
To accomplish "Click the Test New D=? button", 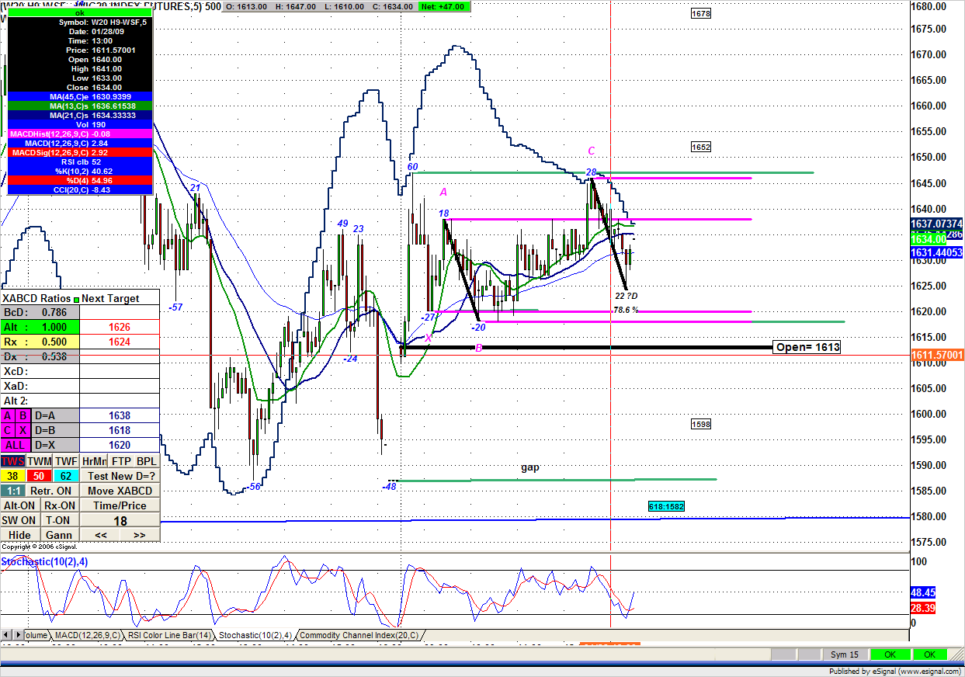I will [120, 476].
